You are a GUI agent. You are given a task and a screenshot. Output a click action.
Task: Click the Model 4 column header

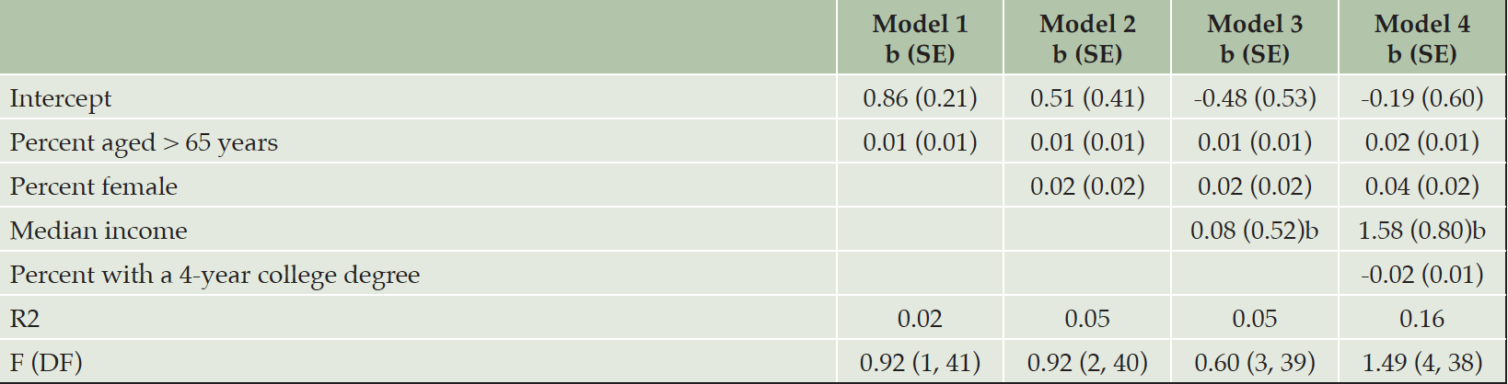(1422, 39)
